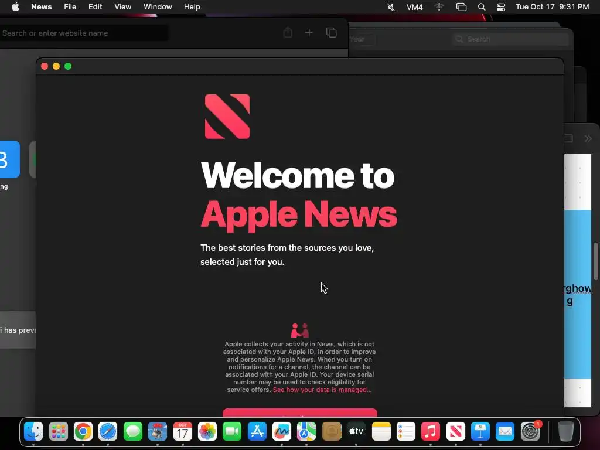Open Photos from the dock
This screenshot has width=600, height=450.
point(207,432)
